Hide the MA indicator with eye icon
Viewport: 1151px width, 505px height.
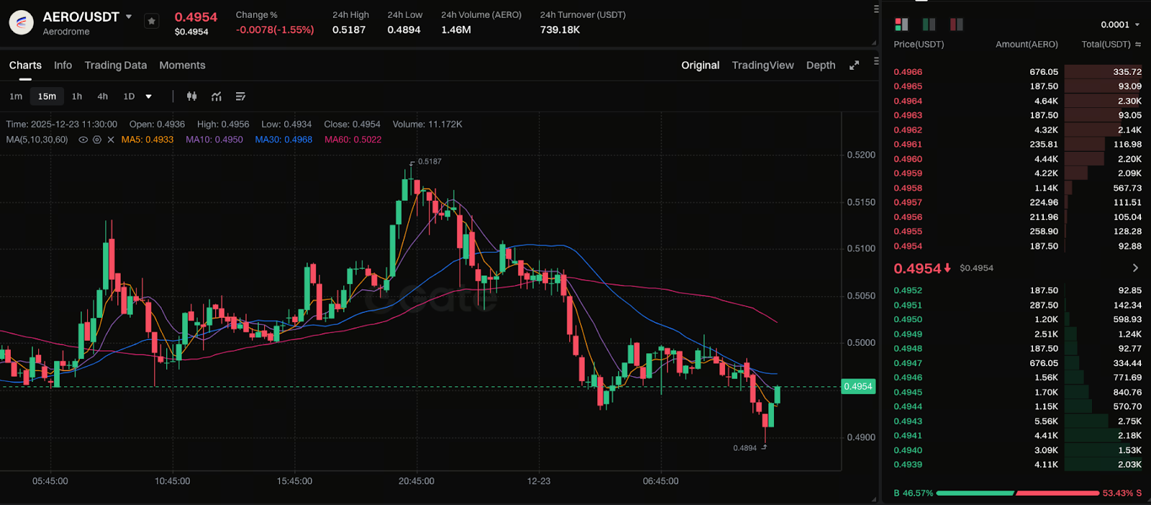point(83,140)
